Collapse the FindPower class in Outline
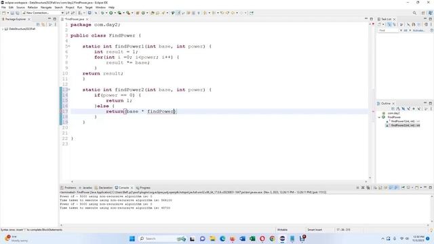Image resolution: width=434 pixels, height=244 pixels. tap(379, 117)
